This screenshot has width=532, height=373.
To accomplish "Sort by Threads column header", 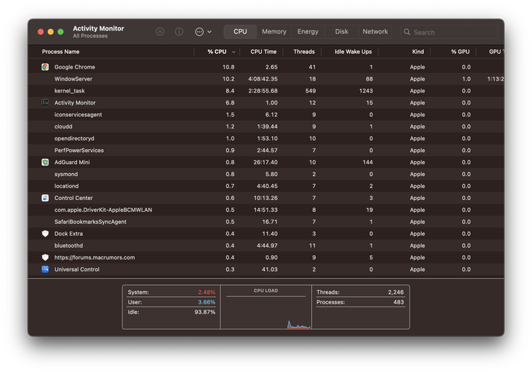I will [304, 51].
